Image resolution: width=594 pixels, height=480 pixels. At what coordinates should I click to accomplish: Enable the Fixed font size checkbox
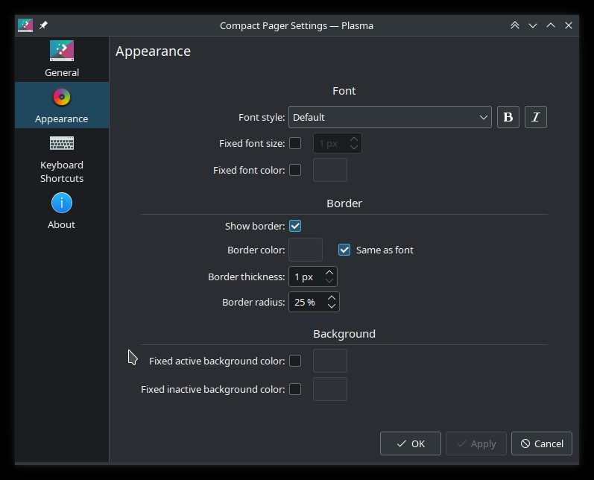tap(295, 143)
